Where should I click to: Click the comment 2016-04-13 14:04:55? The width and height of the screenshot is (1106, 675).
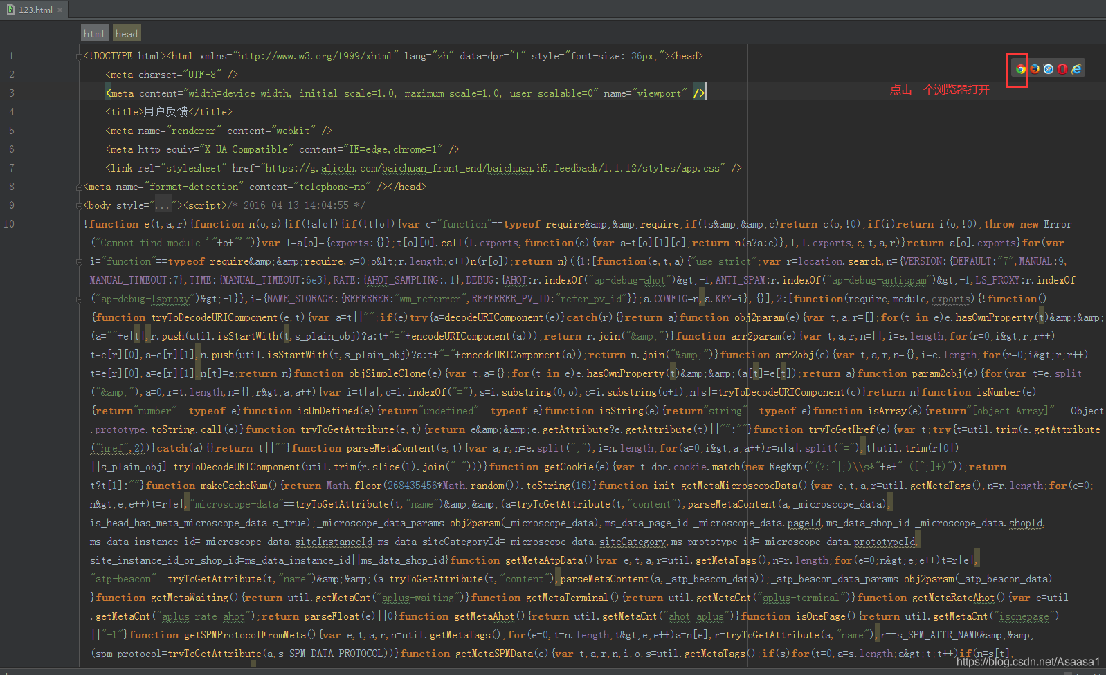296,205
